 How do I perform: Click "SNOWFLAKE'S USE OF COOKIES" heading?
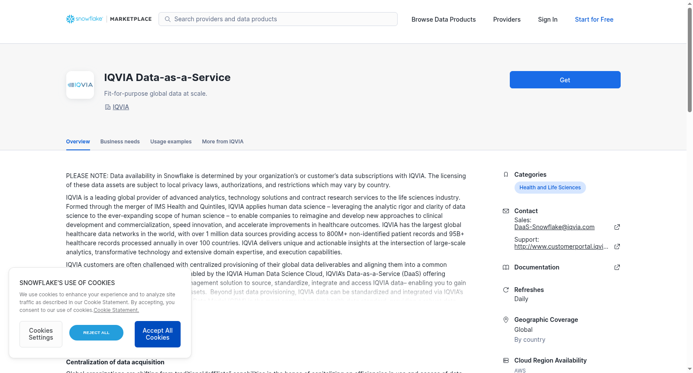pos(67,283)
